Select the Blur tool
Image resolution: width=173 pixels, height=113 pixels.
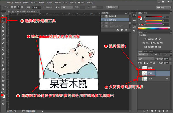click(3, 62)
